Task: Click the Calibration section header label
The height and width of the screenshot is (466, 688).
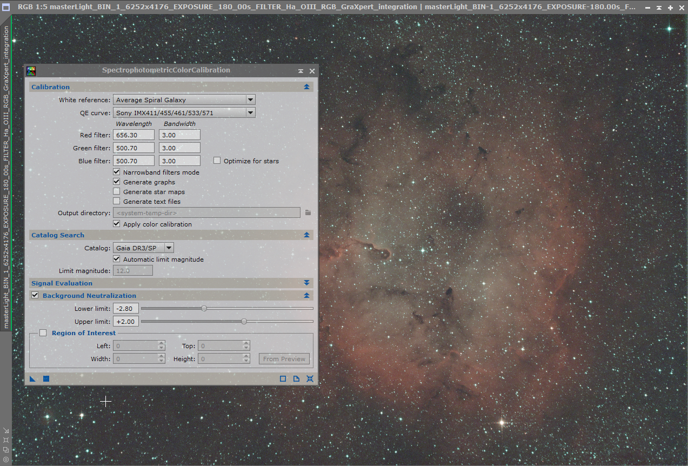Action: (50, 87)
